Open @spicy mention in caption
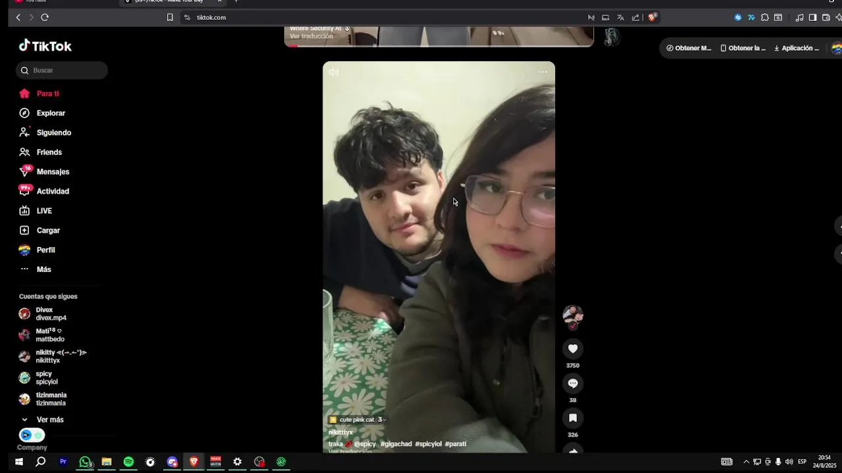The height and width of the screenshot is (473, 842). coord(365,444)
